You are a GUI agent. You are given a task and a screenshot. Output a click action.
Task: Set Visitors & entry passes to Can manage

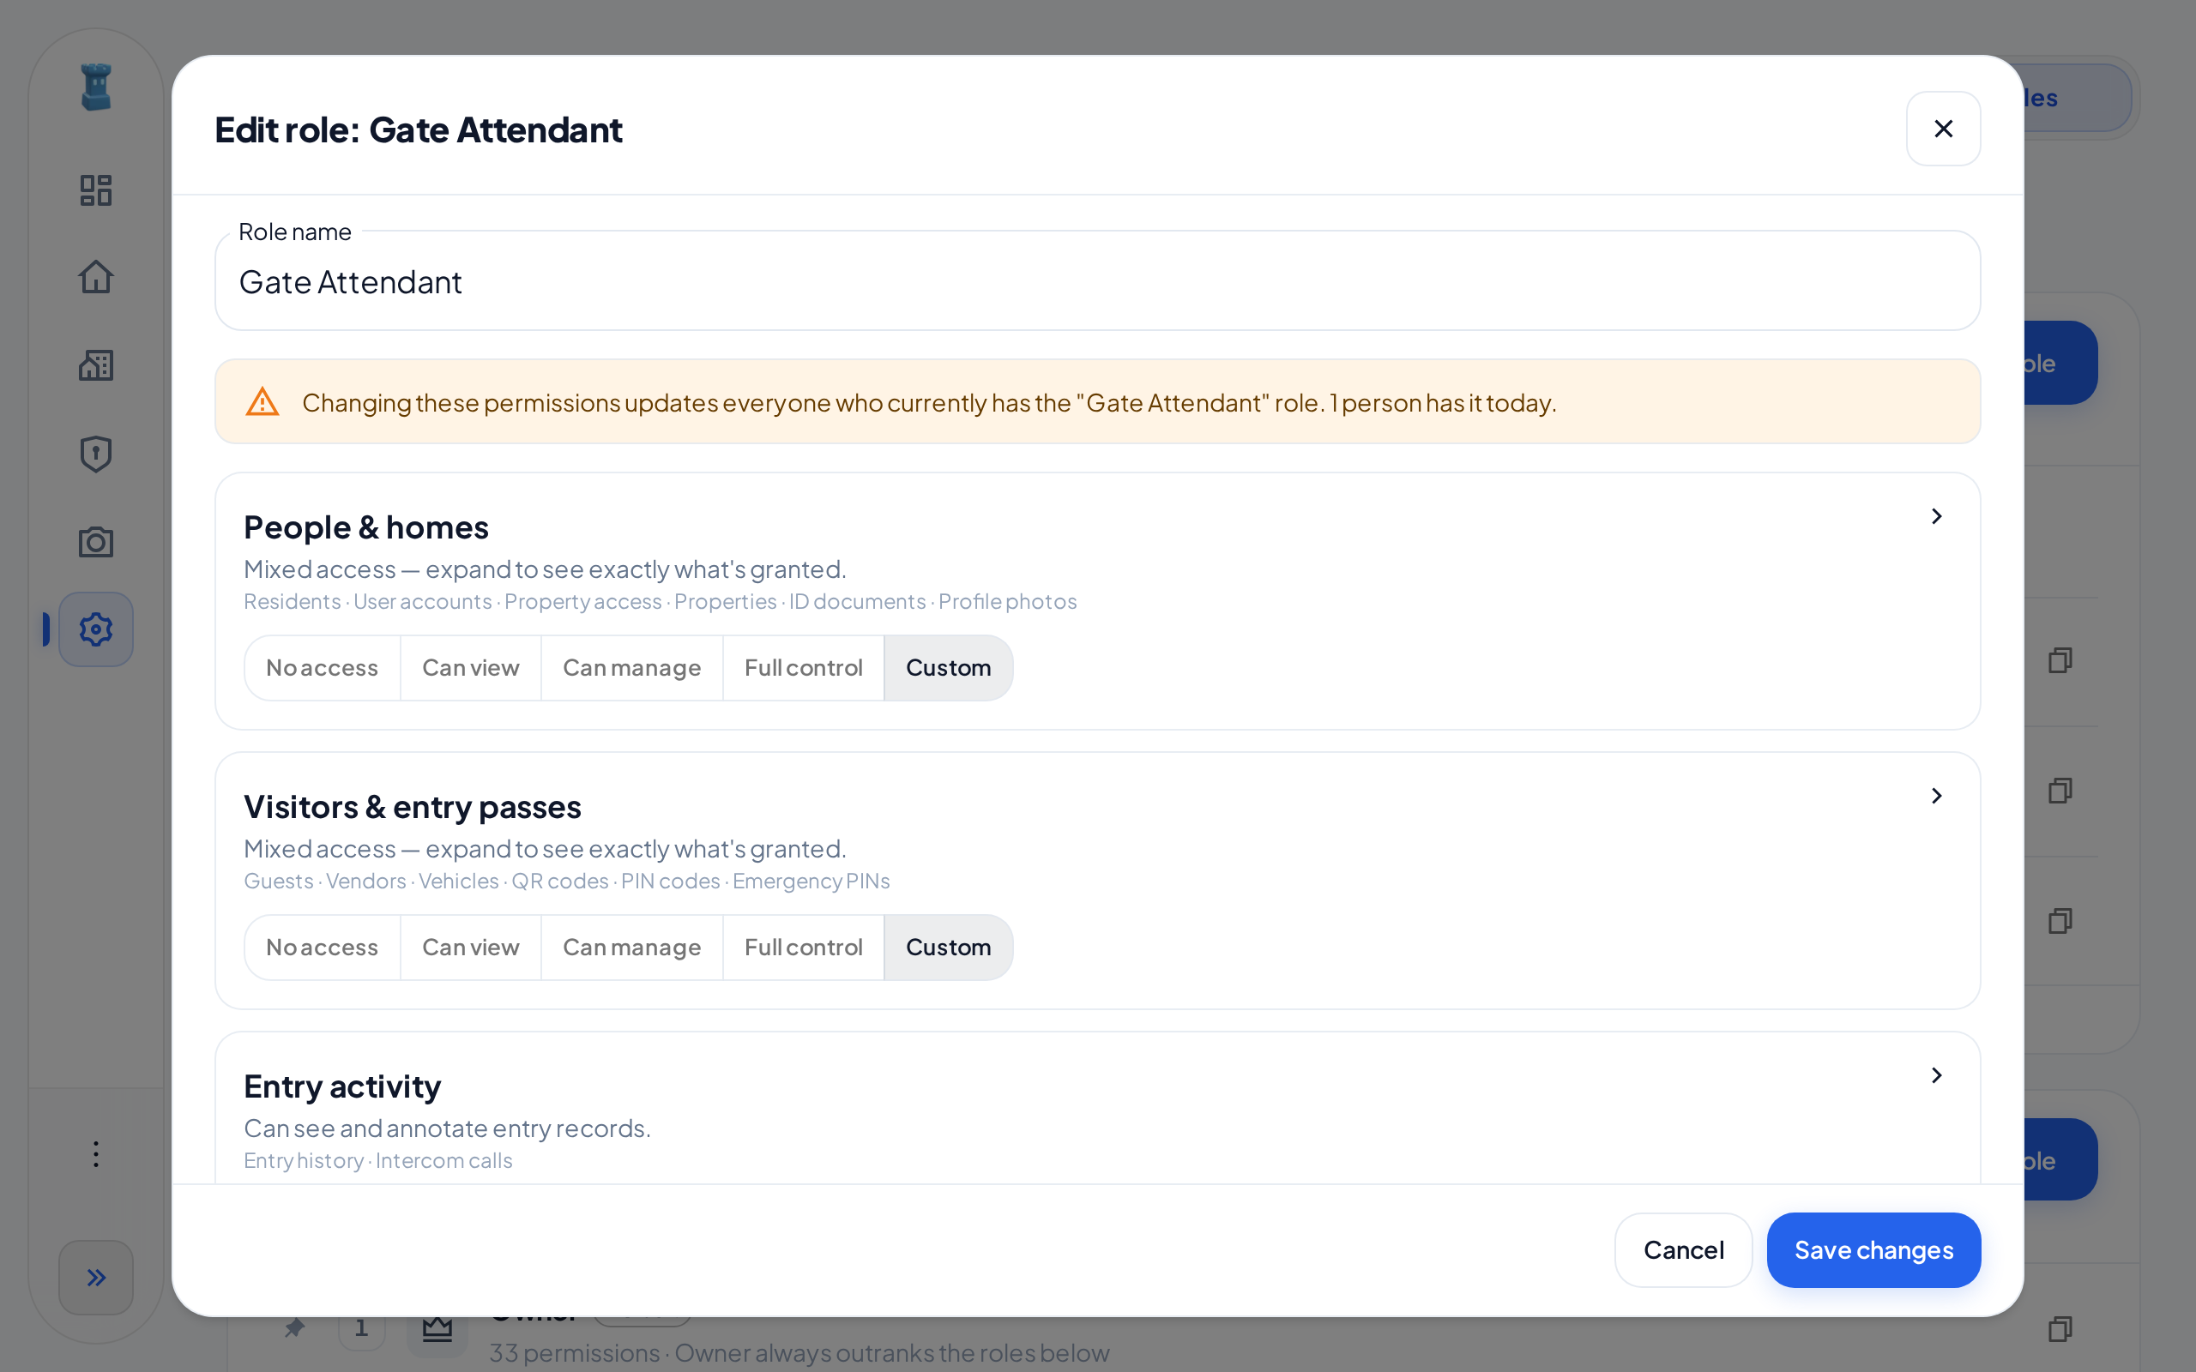click(x=631, y=948)
